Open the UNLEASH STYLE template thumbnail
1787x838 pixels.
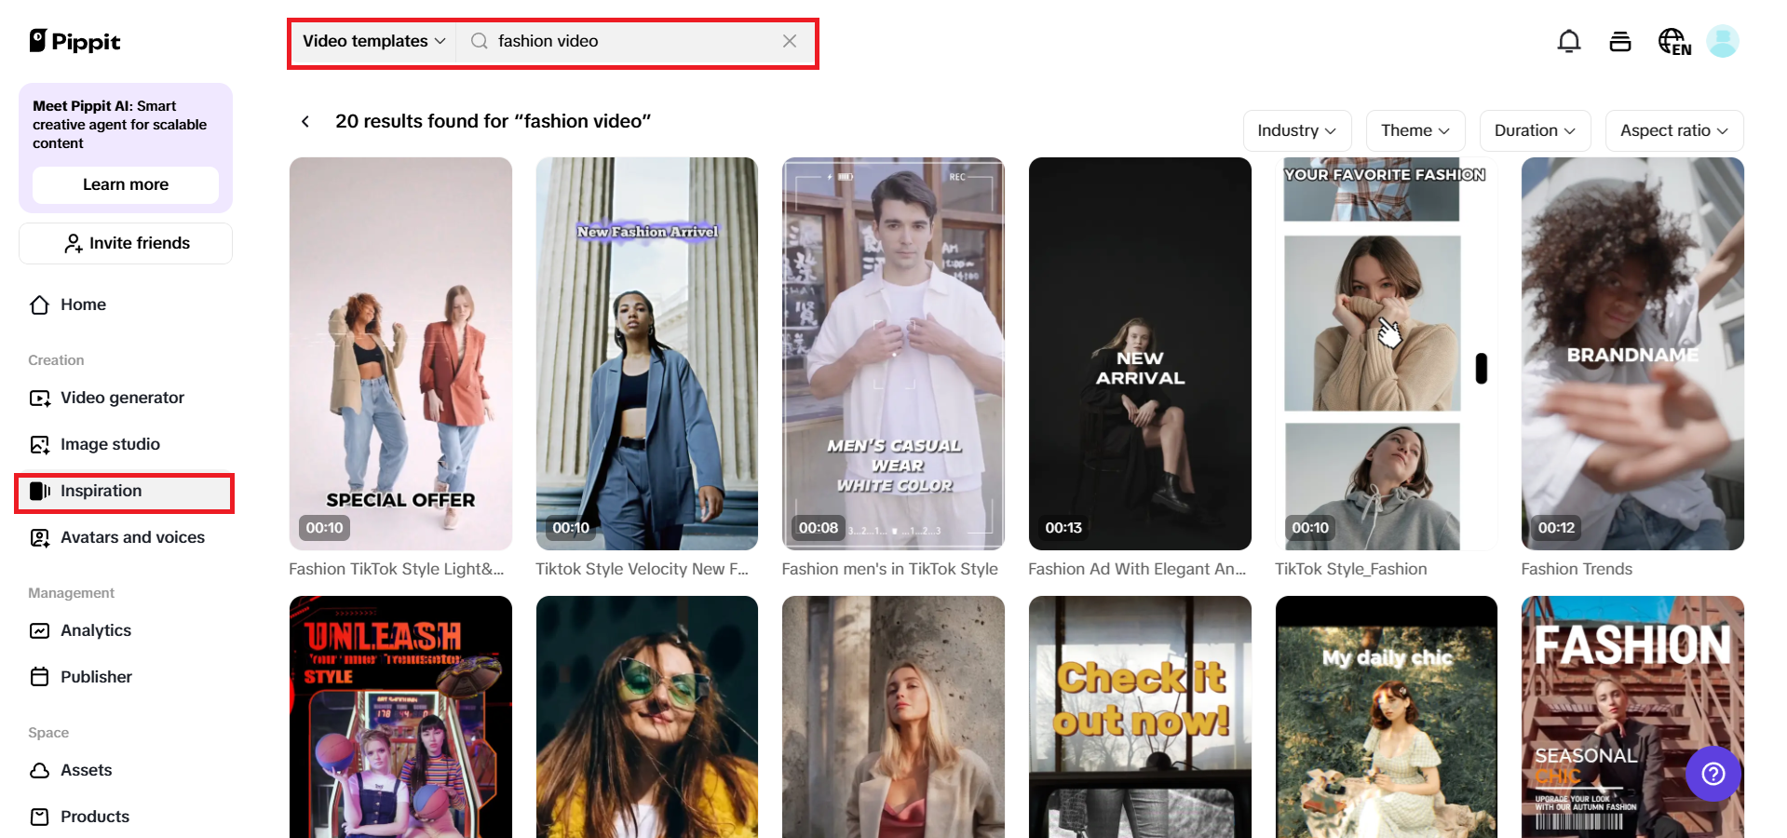click(x=400, y=717)
